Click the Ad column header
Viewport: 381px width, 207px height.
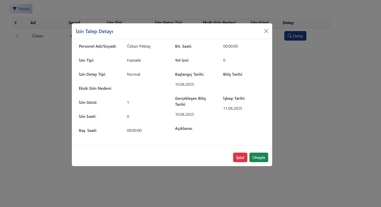[x=33, y=23]
